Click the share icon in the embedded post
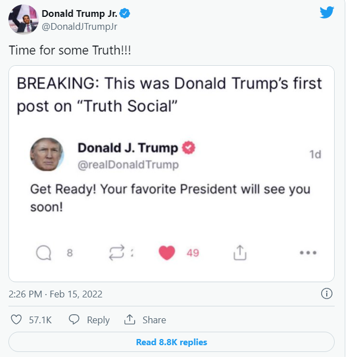The height and width of the screenshot is (357, 347). 240,252
